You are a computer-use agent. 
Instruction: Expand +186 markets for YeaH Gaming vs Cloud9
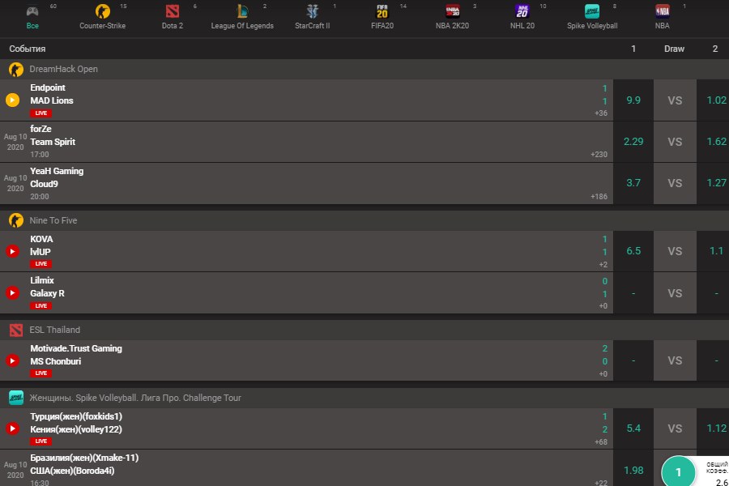coord(599,197)
